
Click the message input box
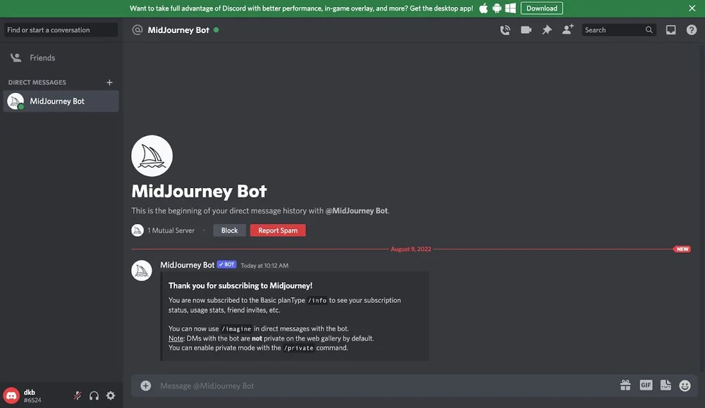386,385
